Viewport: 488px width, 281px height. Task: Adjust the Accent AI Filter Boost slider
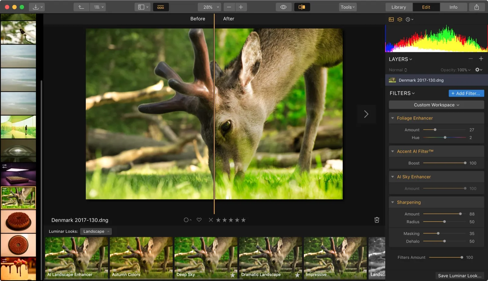tap(465, 163)
